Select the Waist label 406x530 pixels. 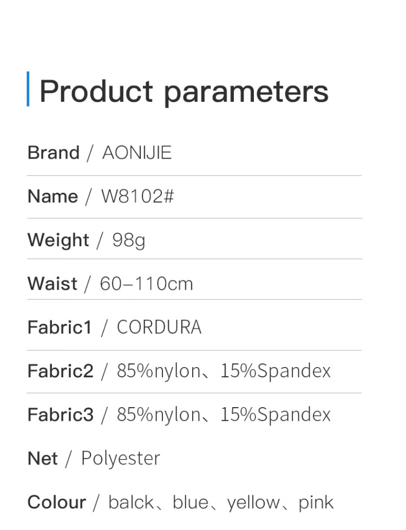53,284
